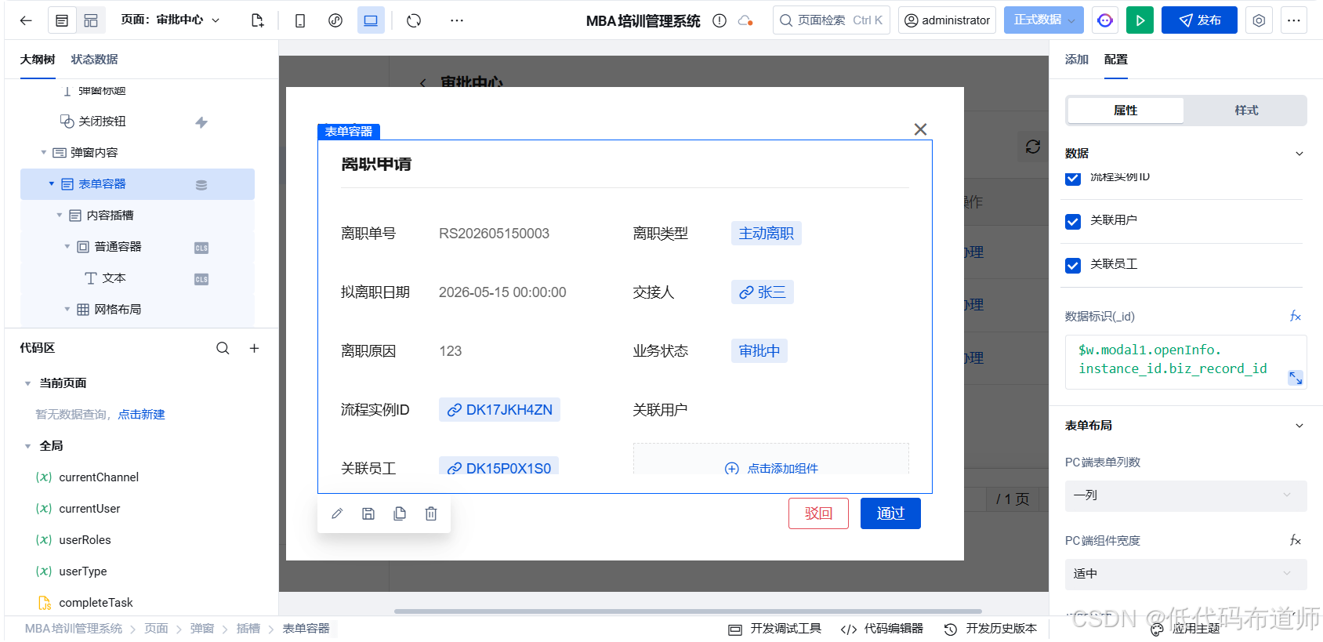Copy the form container component
This screenshot has width=1323, height=642.
400,513
